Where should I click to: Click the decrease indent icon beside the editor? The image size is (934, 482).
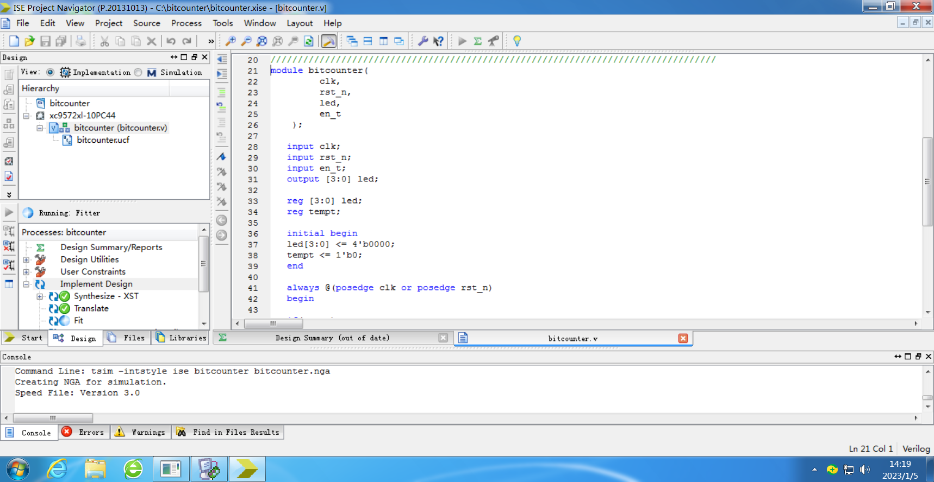click(x=222, y=59)
